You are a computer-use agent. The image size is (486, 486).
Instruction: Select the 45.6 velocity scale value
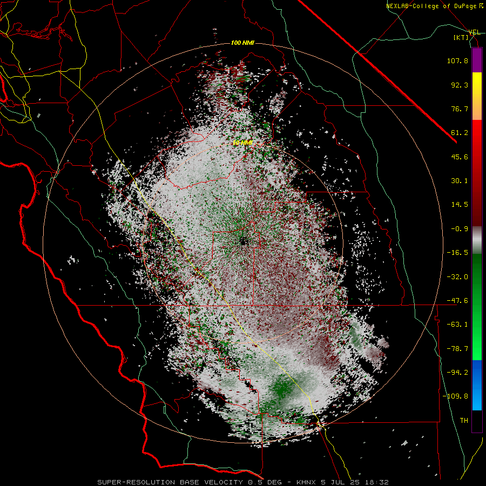coord(460,157)
